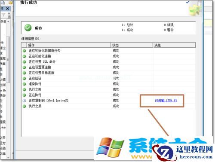Click the 操作 column header
The width and height of the screenshot is (215, 162).
coord(68,45)
